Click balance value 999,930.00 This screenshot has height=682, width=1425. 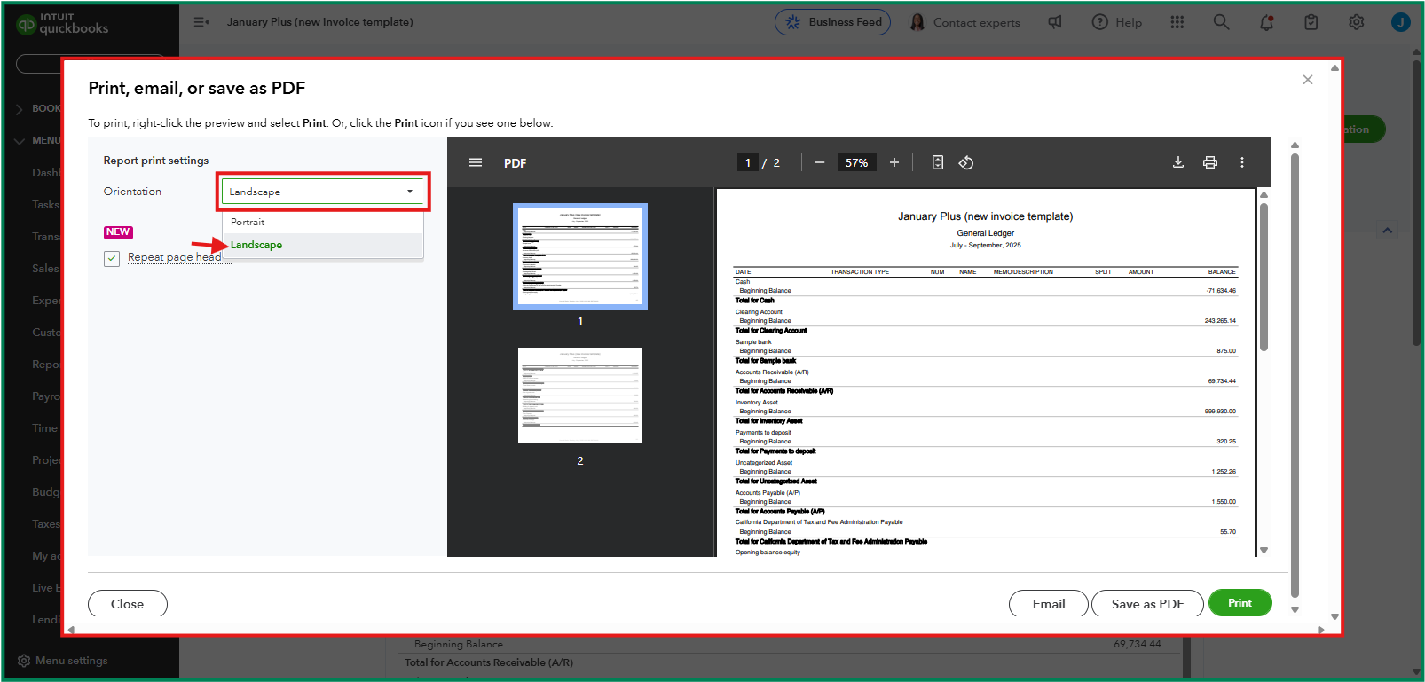pyautogui.click(x=1220, y=412)
